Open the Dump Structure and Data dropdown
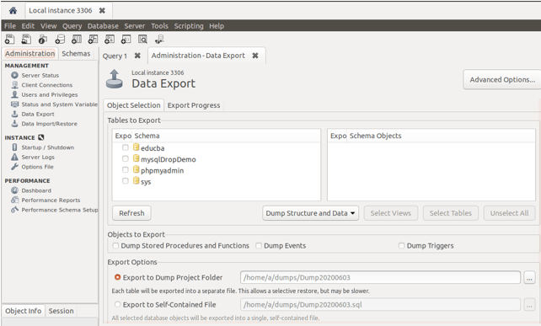Screen dimensions: 541x326 click(310, 213)
